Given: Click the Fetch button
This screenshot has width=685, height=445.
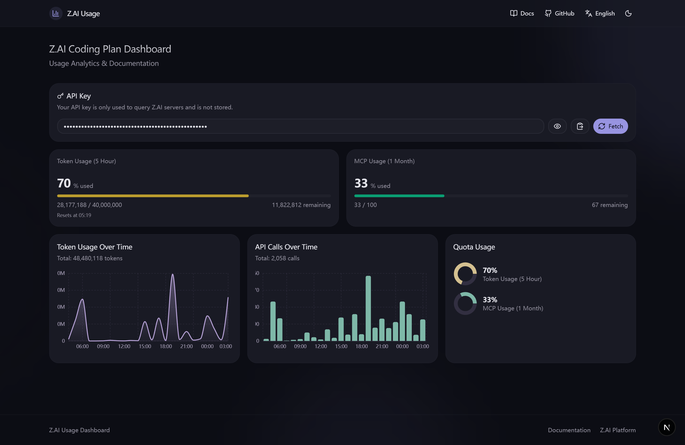Looking at the screenshot, I should coord(610,126).
